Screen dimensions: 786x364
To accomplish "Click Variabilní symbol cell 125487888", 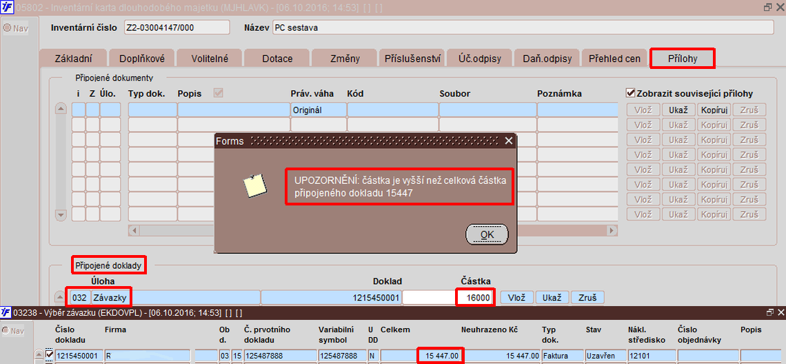I will 342,356.
